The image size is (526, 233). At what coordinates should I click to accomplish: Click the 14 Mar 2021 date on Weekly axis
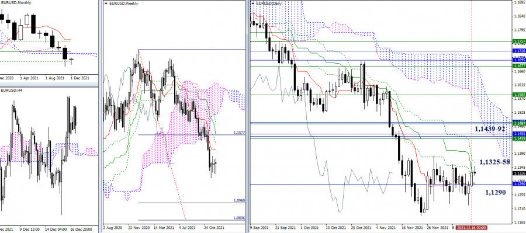pos(164,227)
